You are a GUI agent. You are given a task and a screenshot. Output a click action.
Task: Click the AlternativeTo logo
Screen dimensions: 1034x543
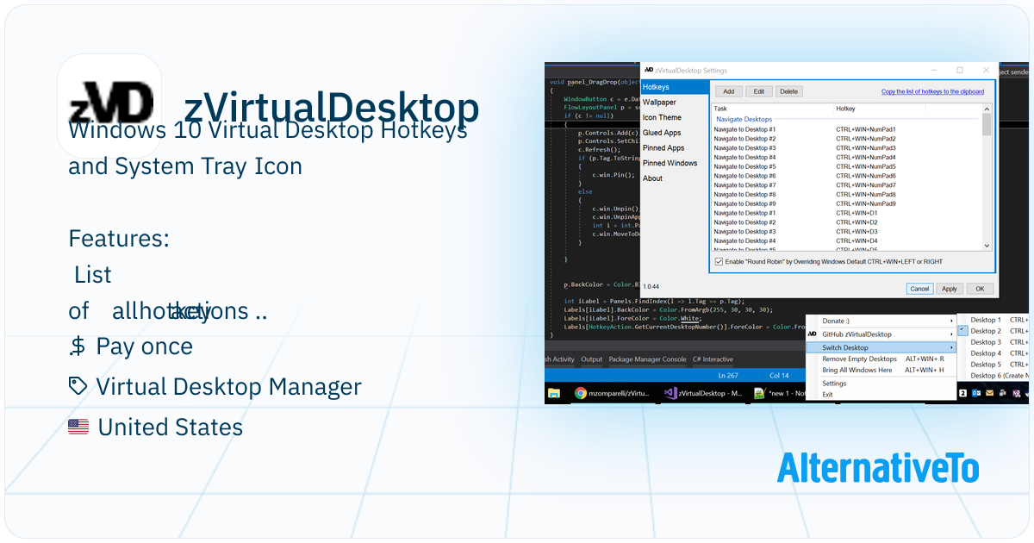tap(878, 467)
